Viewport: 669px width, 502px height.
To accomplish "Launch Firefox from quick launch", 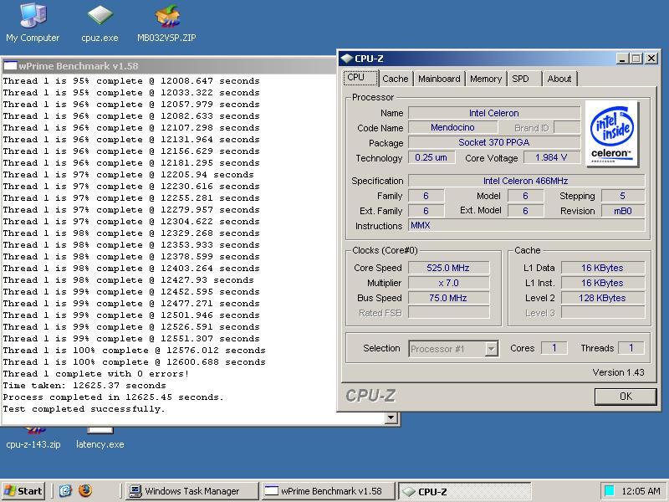I will [85, 491].
